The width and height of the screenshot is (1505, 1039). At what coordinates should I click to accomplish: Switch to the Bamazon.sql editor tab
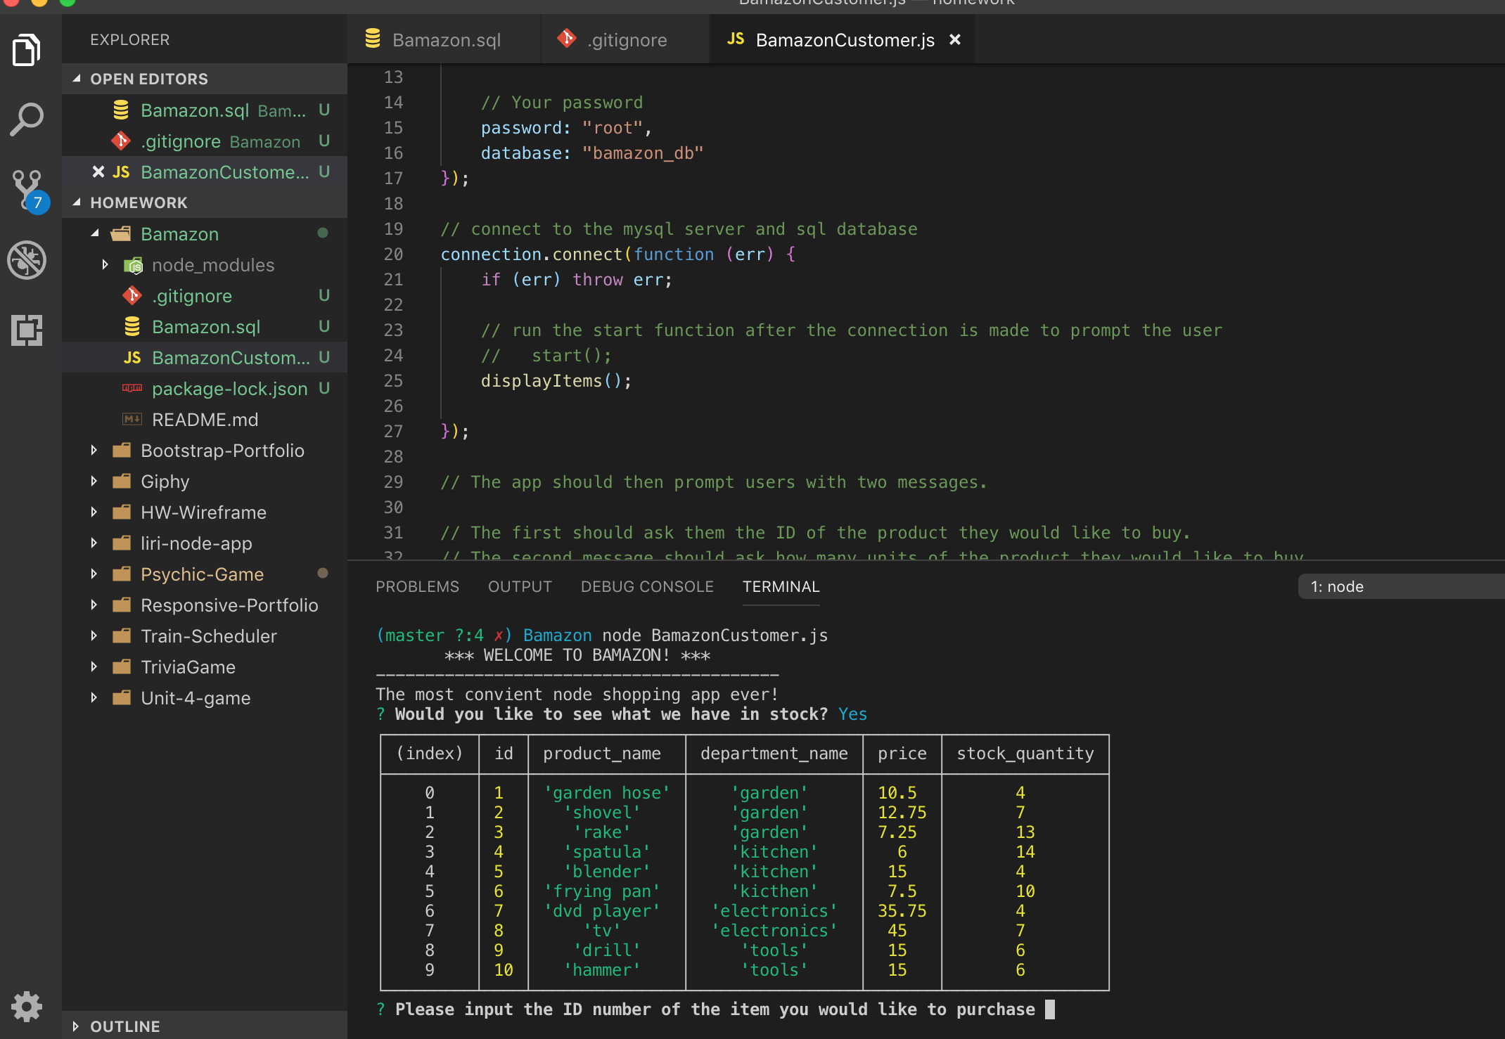point(445,40)
